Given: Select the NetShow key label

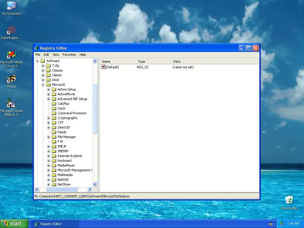Looking at the screenshot, I should pos(64,184).
